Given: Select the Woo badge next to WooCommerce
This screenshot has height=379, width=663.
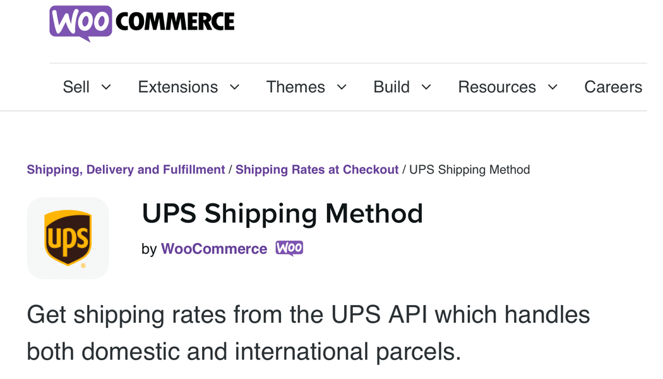Looking at the screenshot, I should [x=289, y=248].
